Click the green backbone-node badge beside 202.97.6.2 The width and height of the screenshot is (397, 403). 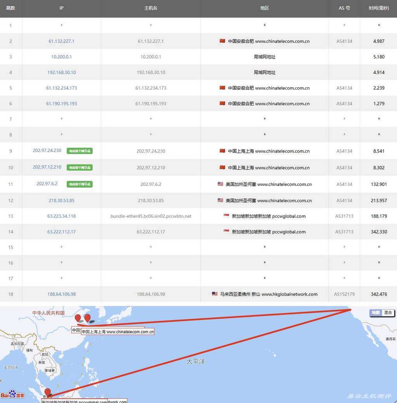(79, 184)
